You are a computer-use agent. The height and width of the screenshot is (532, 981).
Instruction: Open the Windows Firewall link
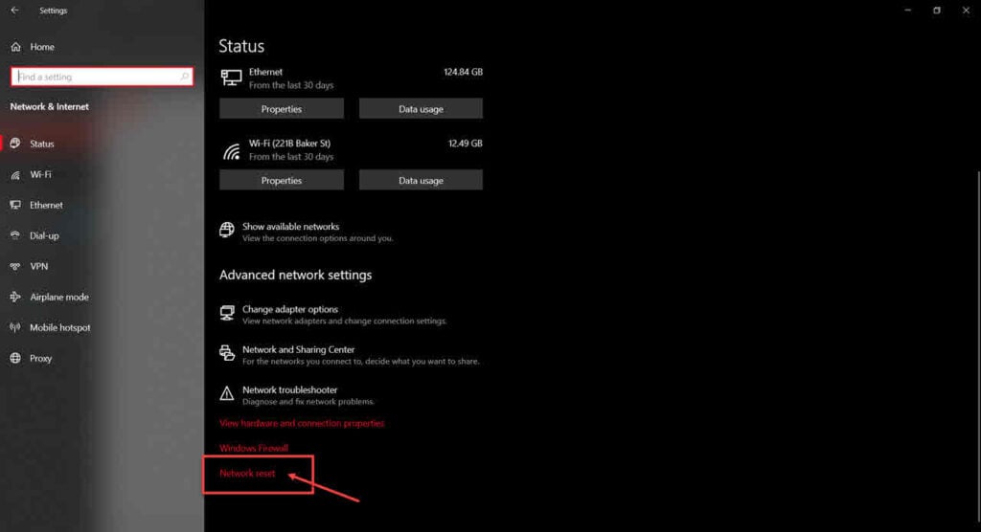(x=253, y=448)
